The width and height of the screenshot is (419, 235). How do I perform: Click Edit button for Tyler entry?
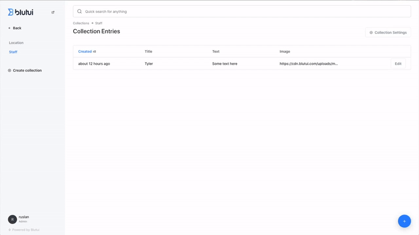(x=398, y=64)
